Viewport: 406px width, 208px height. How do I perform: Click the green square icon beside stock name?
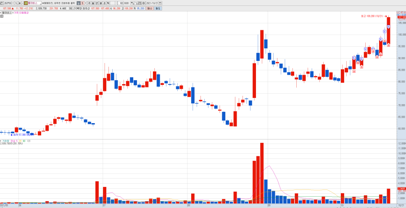click(x=26, y=3)
